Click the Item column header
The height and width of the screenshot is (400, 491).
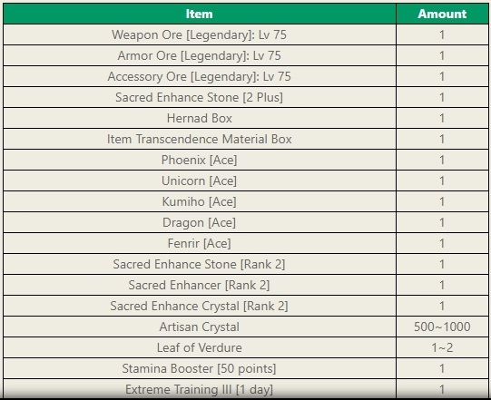pos(200,14)
